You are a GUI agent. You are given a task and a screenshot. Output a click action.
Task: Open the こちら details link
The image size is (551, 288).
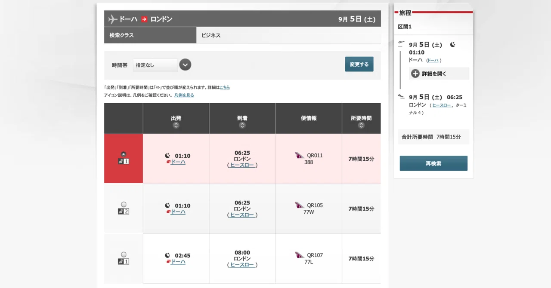click(x=225, y=87)
